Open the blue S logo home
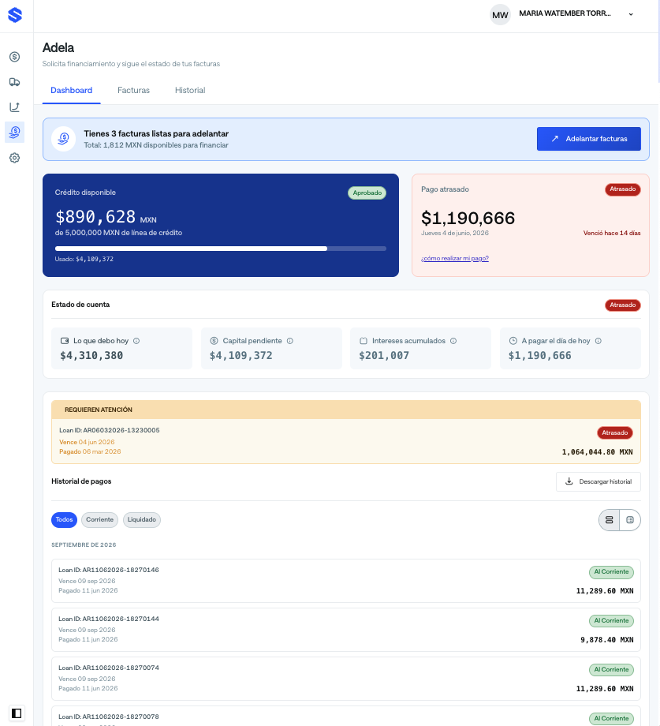This screenshot has width=660, height=726. pyautogui.click(x=15, y=15)
